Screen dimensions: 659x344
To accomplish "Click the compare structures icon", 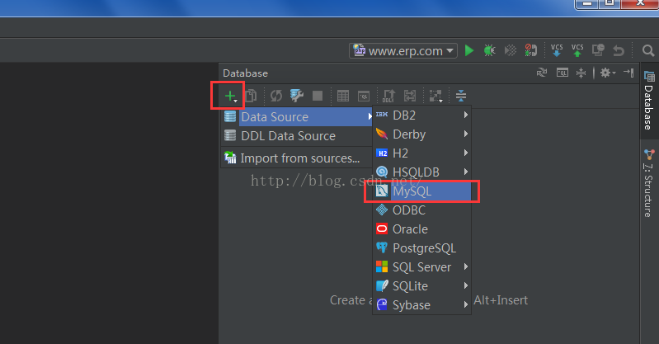I will pos(409,96).
